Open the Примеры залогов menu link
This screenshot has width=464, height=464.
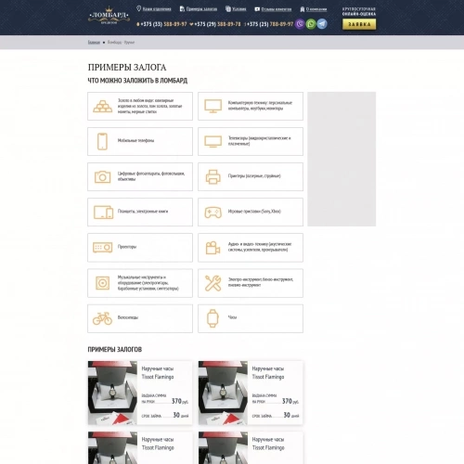[x=201, y=9]
